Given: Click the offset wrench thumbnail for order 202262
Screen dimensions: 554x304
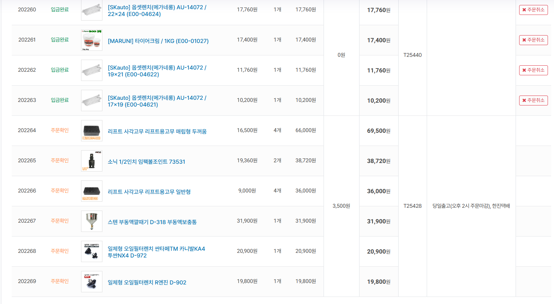Looking at the screenshot, I should (x=92, y=70).
